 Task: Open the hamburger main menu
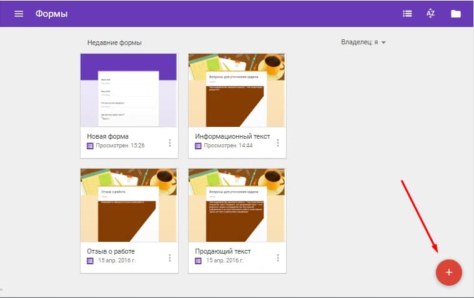(19, 14)
